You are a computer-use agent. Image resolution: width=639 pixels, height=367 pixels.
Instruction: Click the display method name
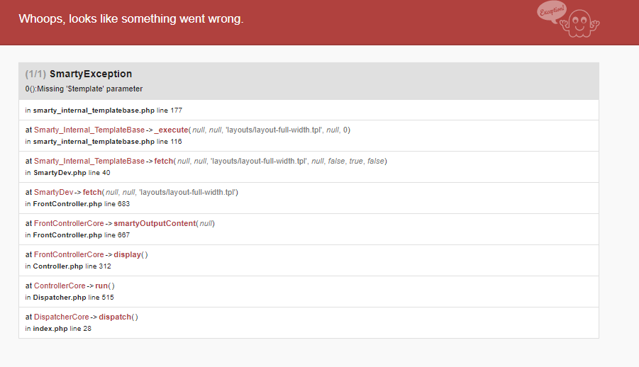click(126, 254)
